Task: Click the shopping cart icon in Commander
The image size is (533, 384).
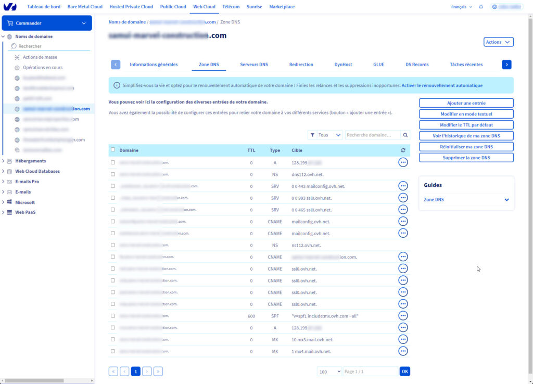Action: pos(10,23)
